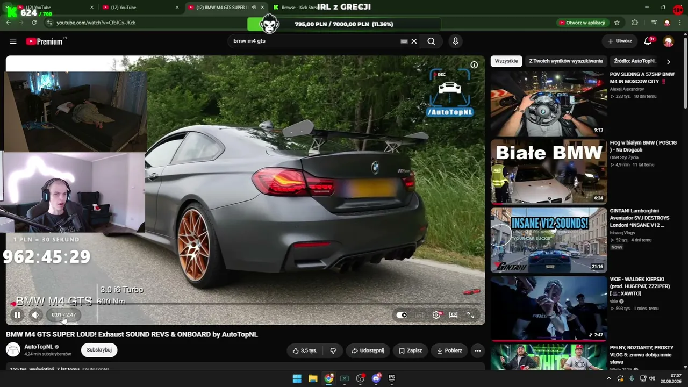Like the video (3,5 tys.)

[x=304, y=350]
